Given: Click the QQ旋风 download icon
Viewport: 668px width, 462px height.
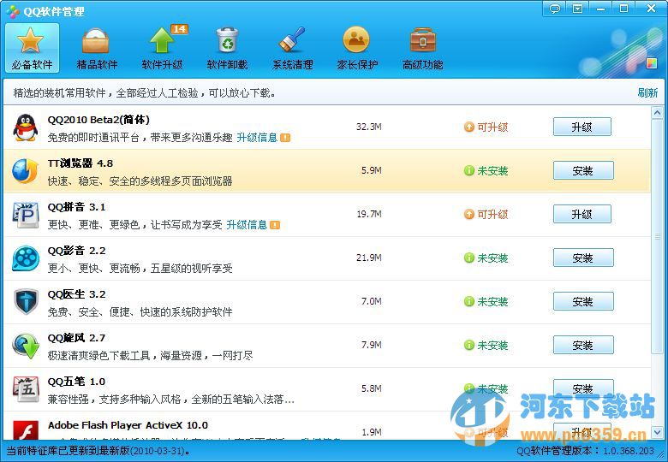Looking at the screenshot, I should point(26,346).
